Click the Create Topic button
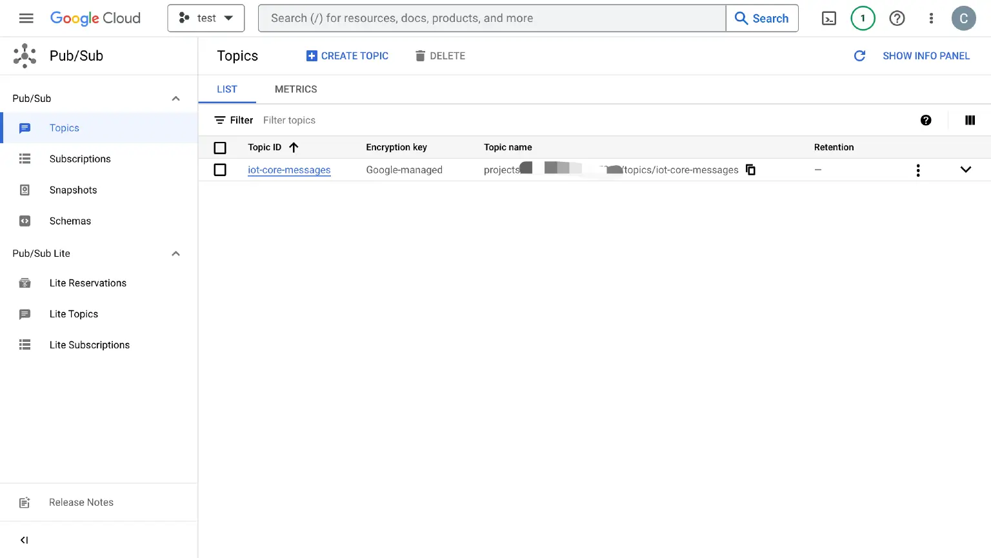This screenshot has height=558, width=991. pos(347,56)
